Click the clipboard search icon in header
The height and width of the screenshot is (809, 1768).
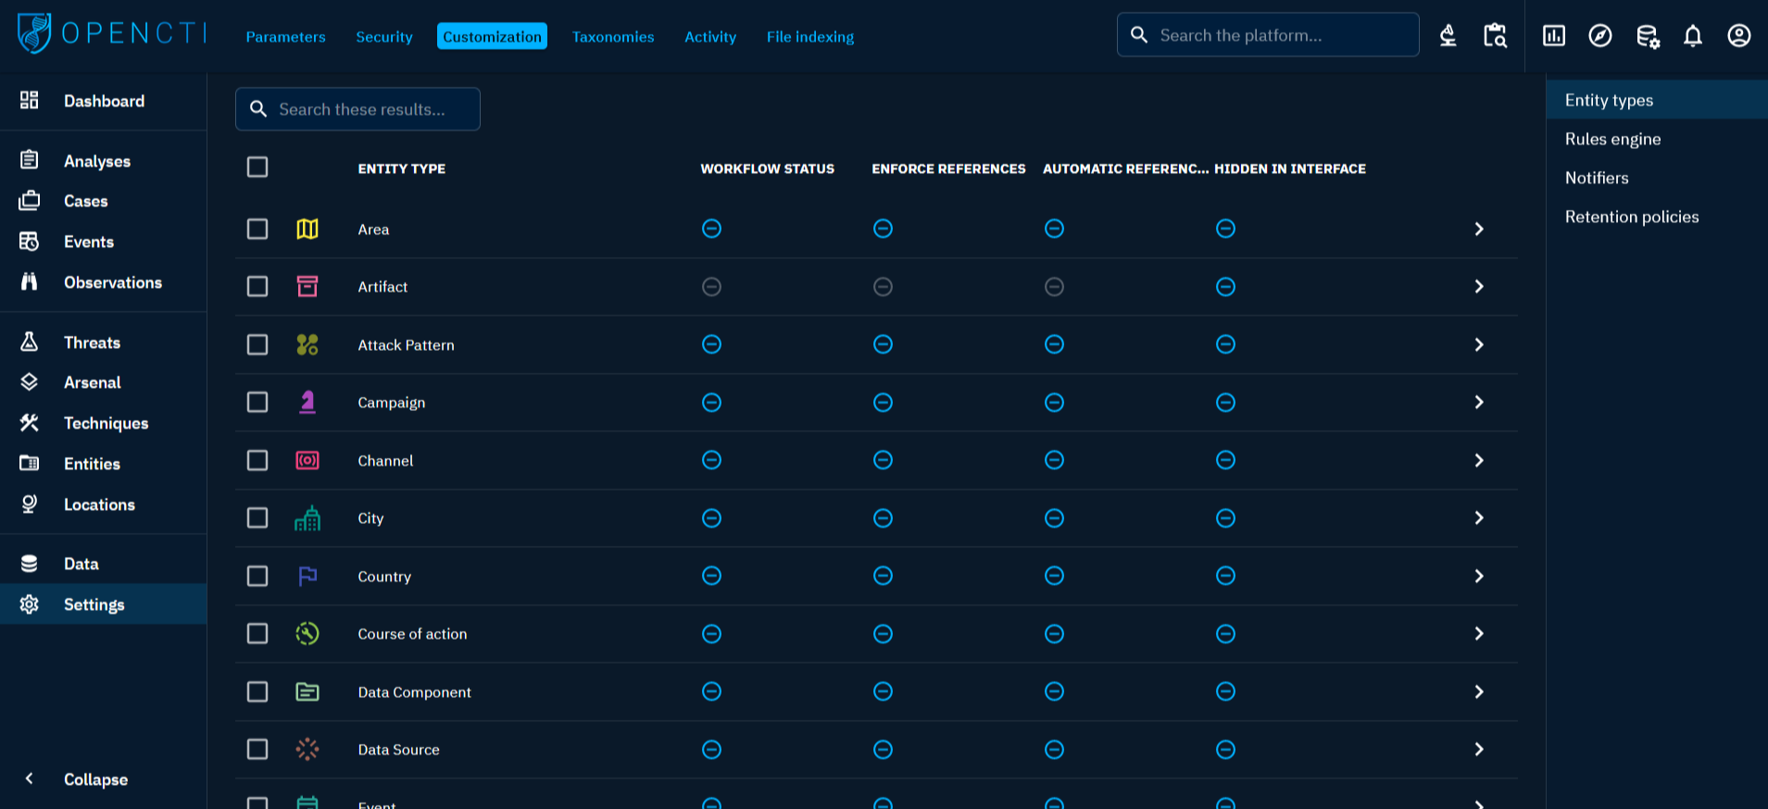click(1495, 36)
